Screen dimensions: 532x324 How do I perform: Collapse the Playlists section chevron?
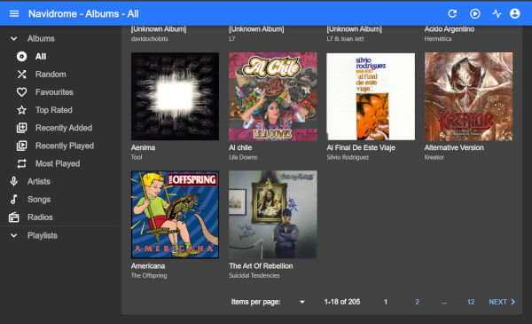(14, 235)
